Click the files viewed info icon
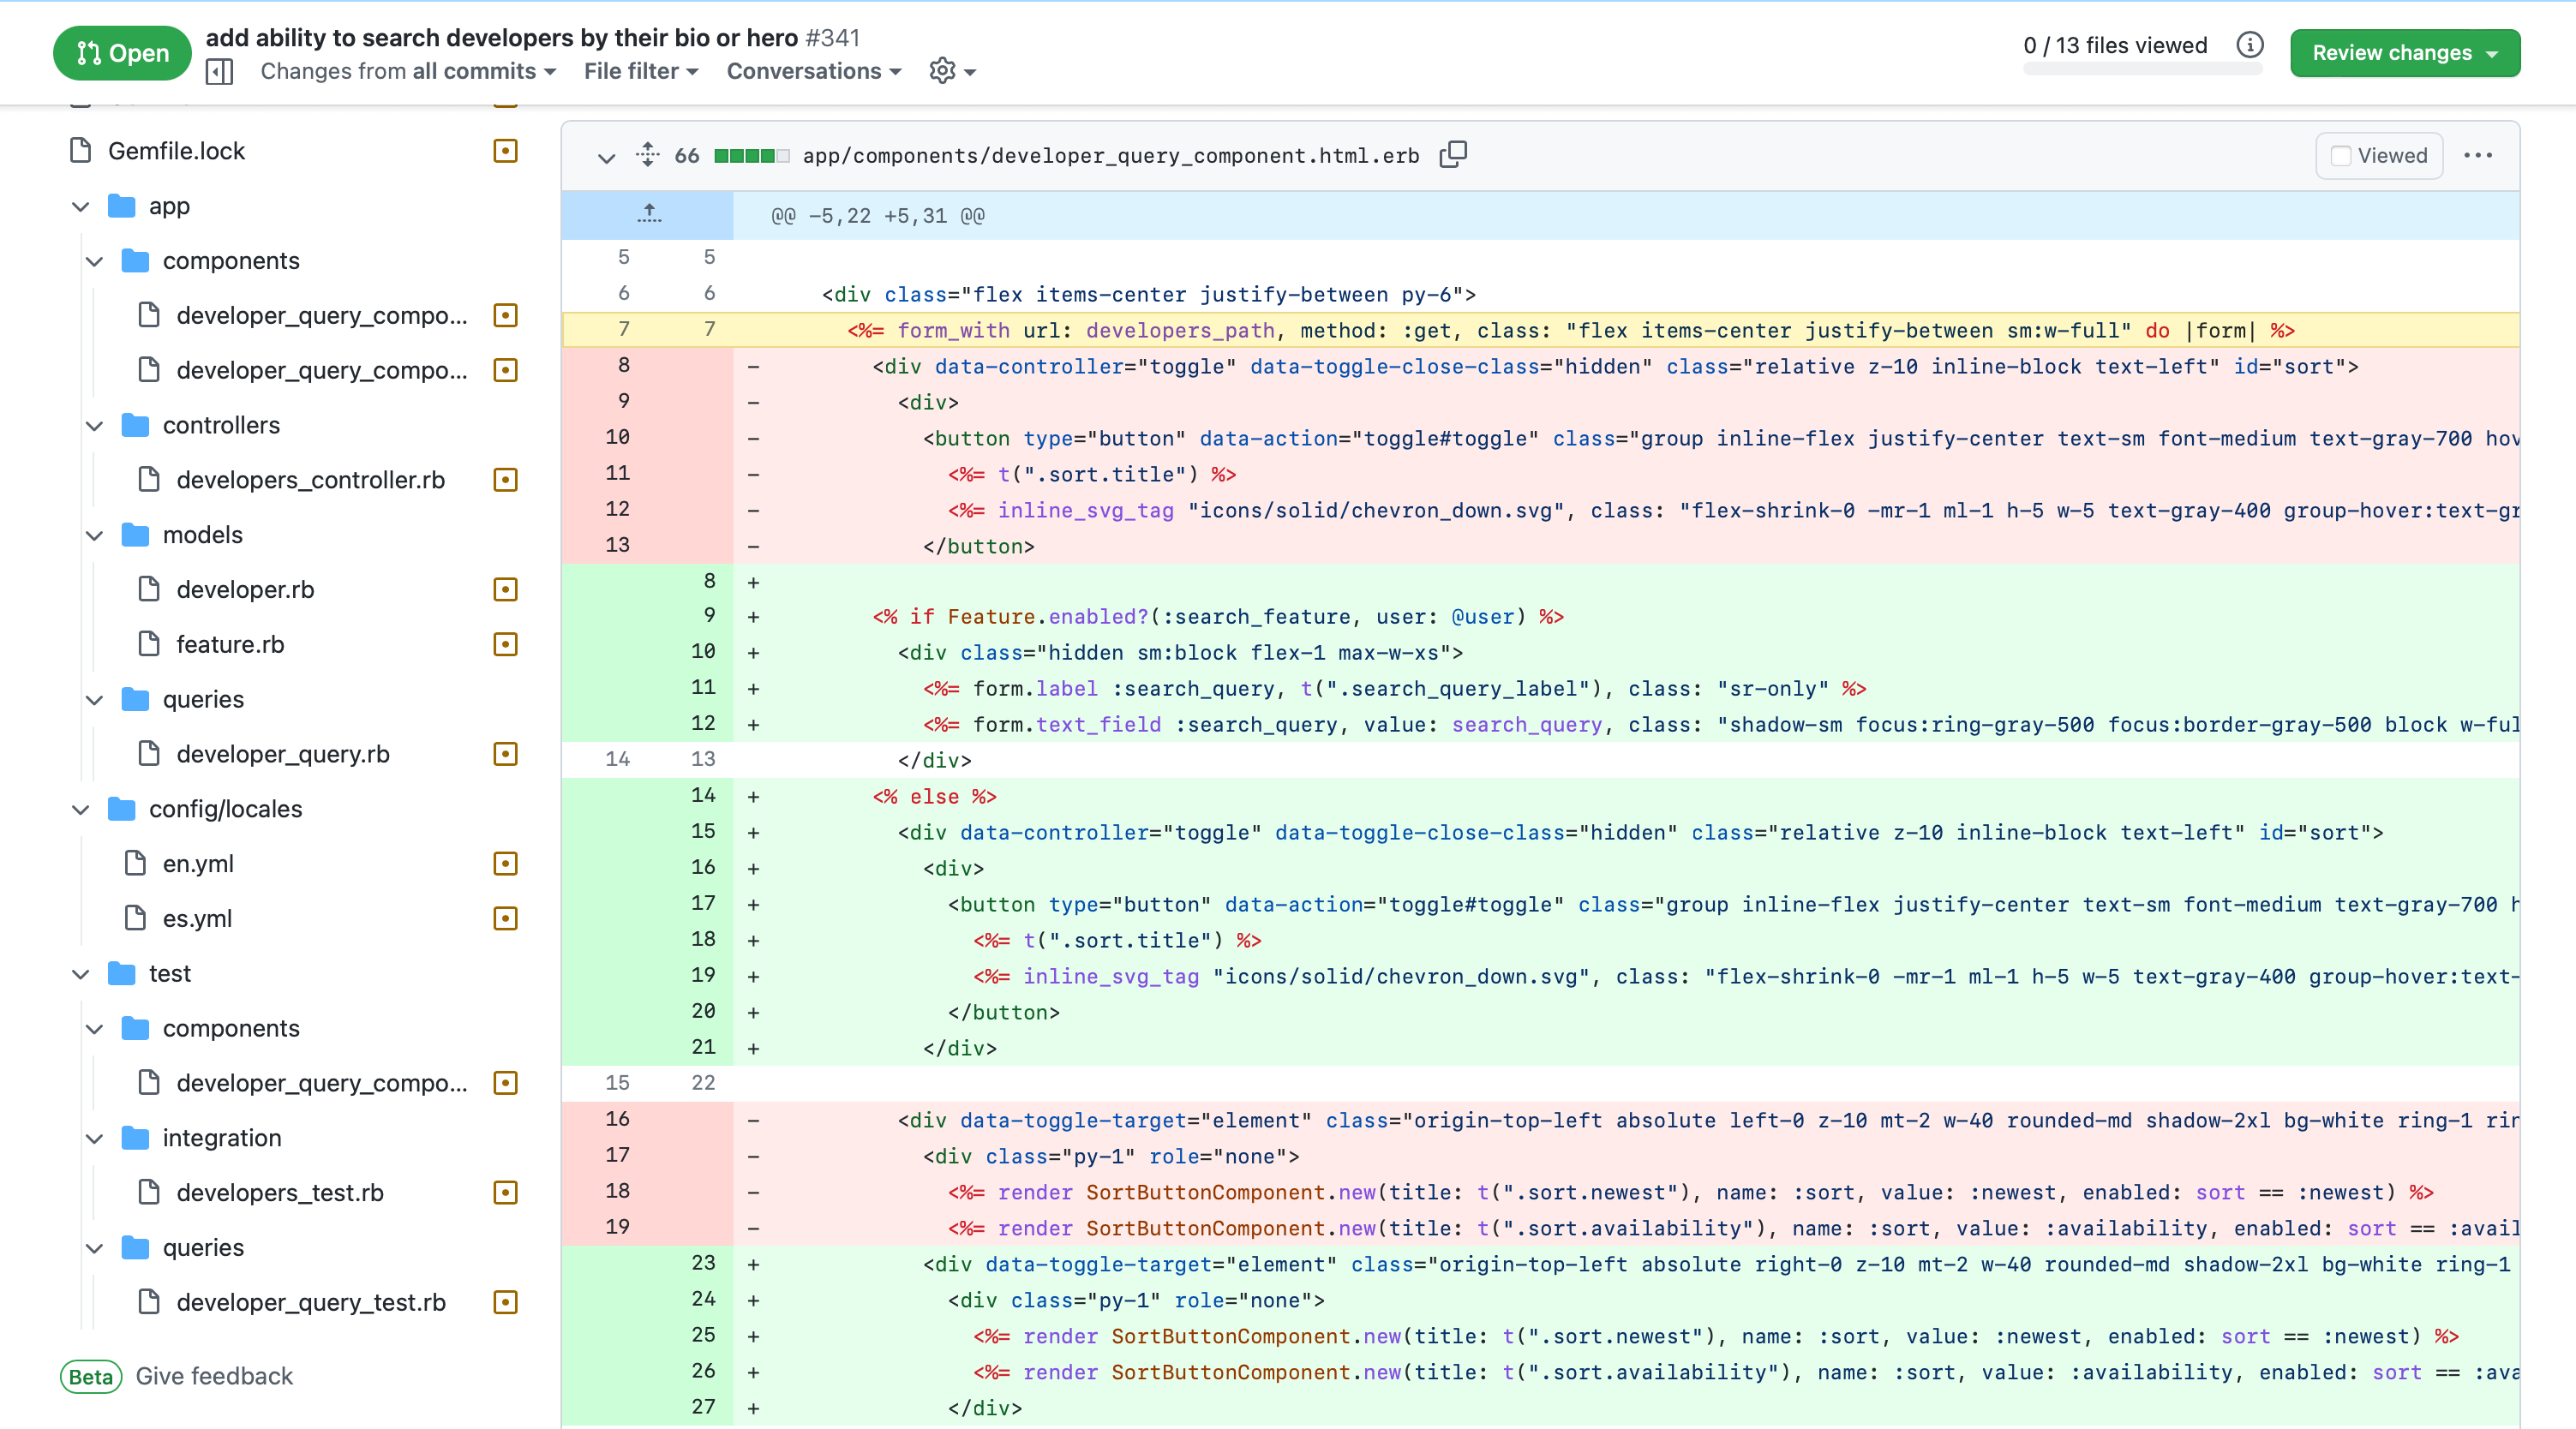 pos(2249,45)
